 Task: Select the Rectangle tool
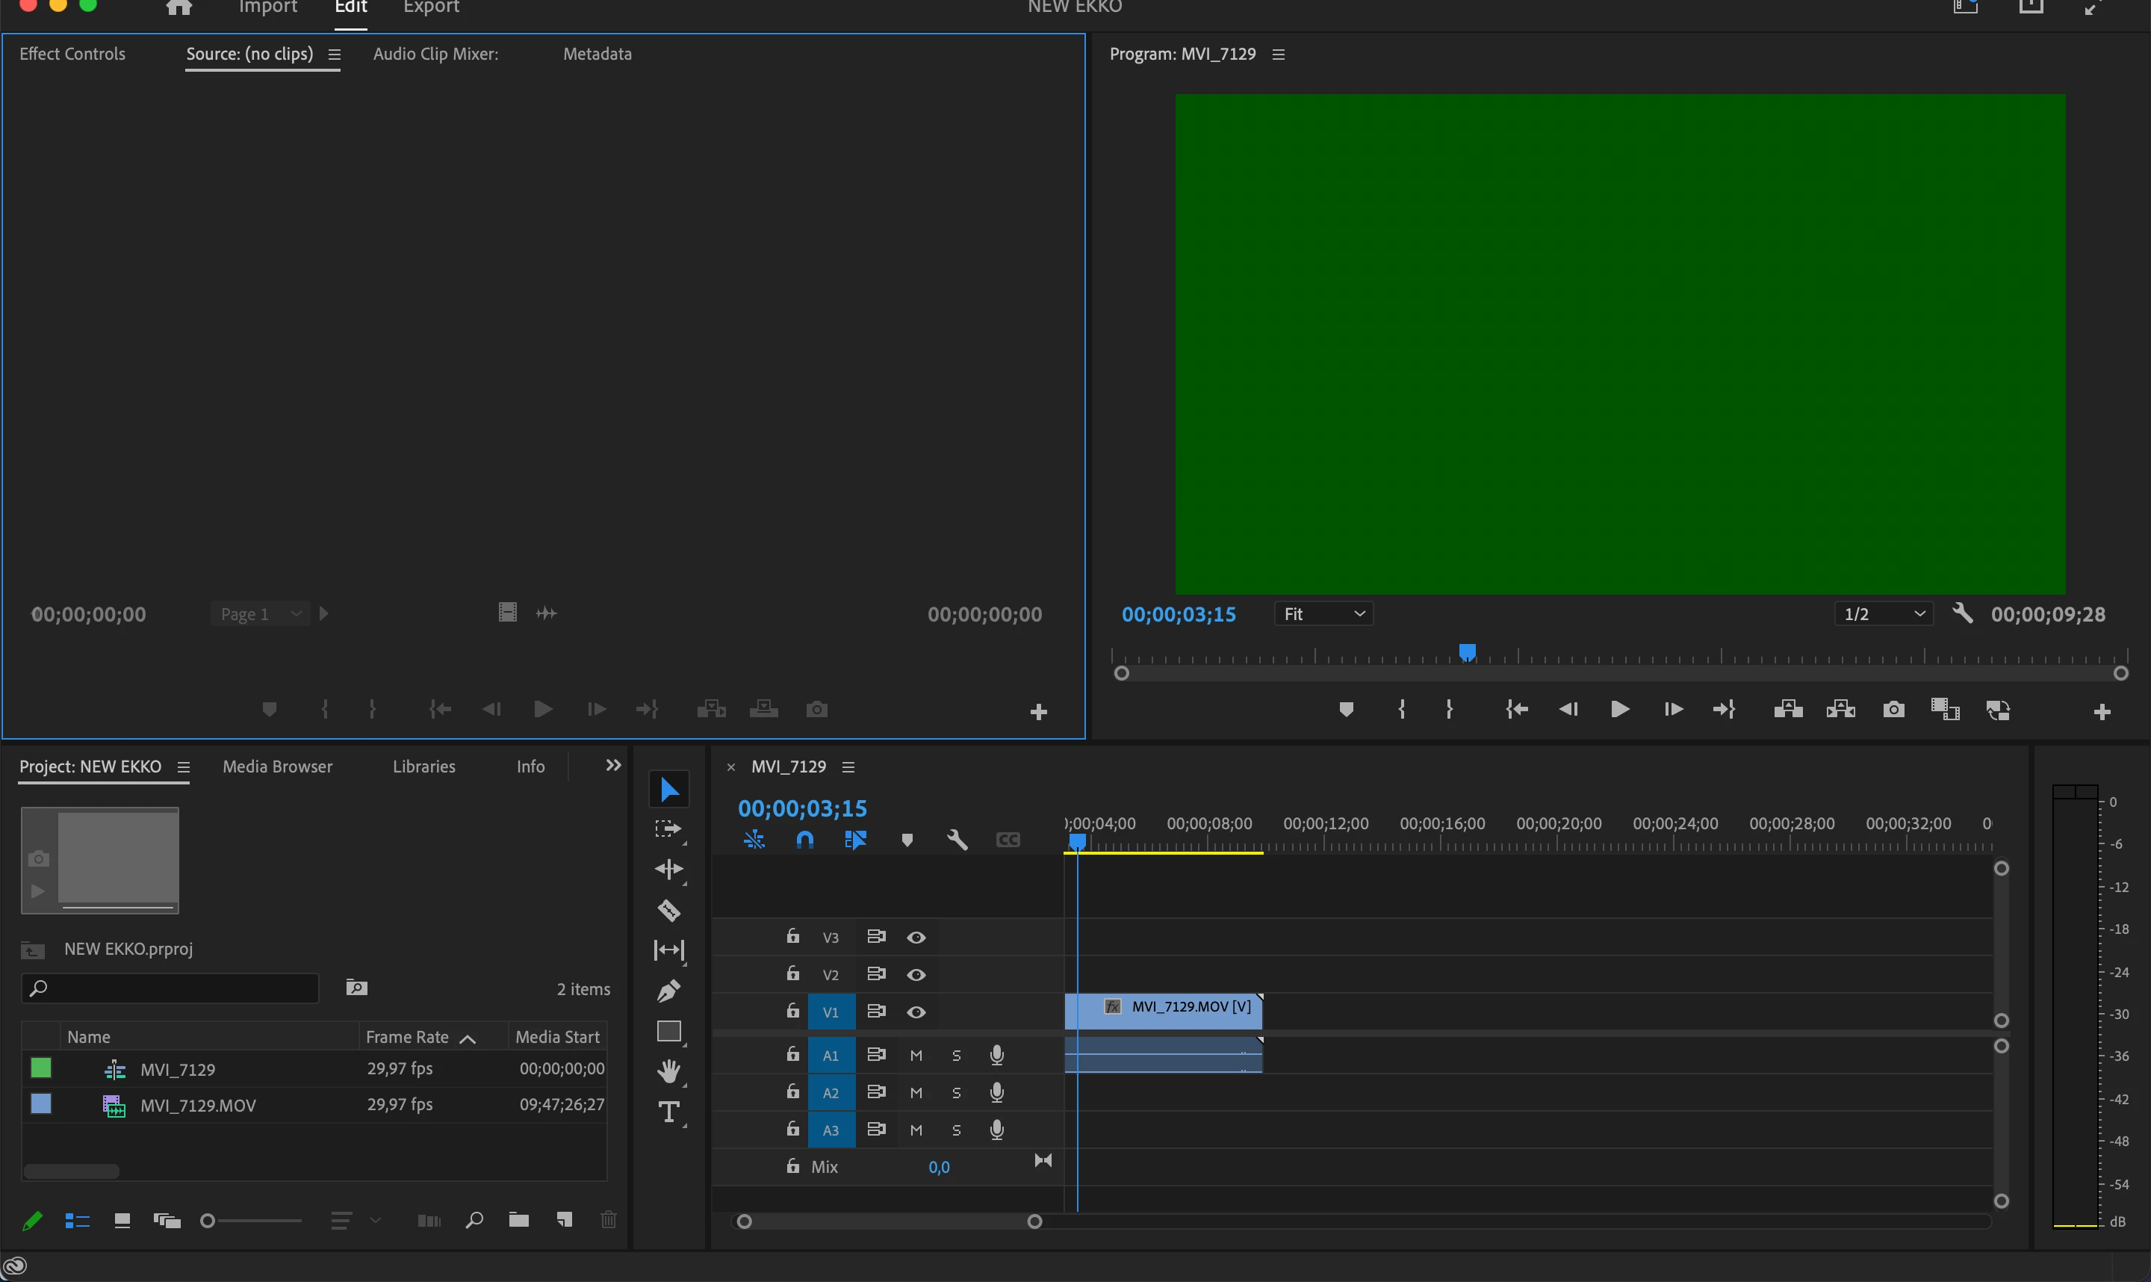(669, 1032)
